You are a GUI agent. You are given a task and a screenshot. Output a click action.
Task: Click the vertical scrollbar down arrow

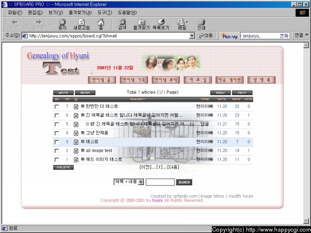tap(306, 221)
